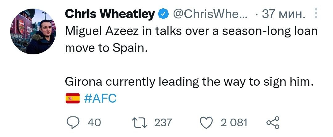Click the reply count 40
Image resolution: width=333 pixels, height=137 pixels.
point(94,123)
